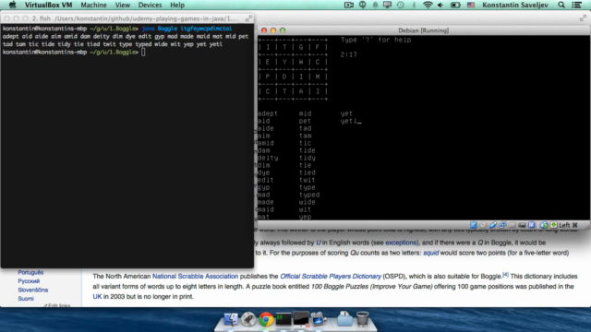The image size is (591, 332).
Task: Click the 2:17 timer in Debian window
Action: 349,54
